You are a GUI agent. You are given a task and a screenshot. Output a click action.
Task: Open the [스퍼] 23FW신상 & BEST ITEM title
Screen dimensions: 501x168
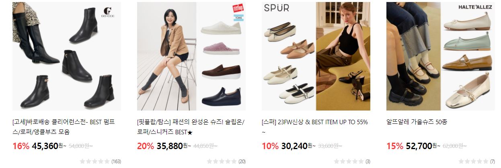click(x=315, y=127)
